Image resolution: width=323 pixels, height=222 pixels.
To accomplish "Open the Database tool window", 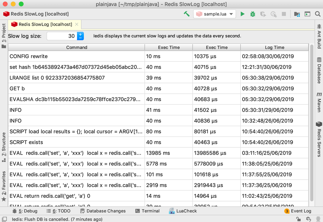I will pyautogui.click(x=319, y=71).
